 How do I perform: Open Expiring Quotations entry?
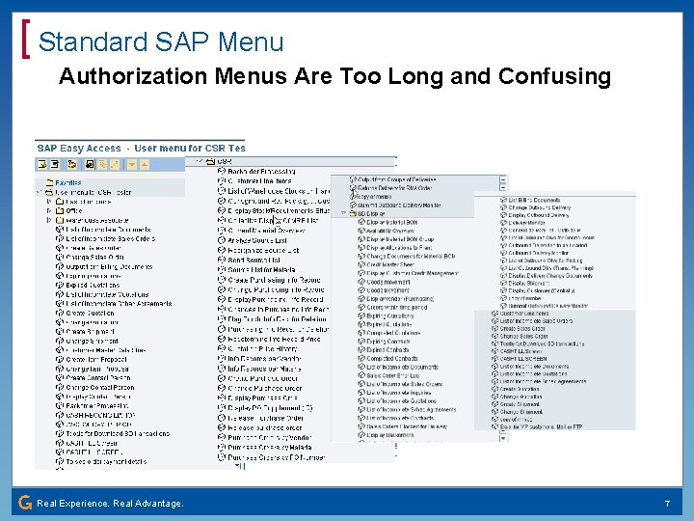coord(390,315)
